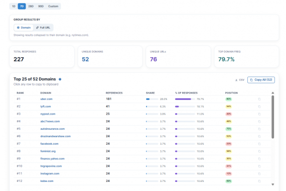Open the autoinsurance.com domain link
The image size is (286, 191).
click(53, 129)
